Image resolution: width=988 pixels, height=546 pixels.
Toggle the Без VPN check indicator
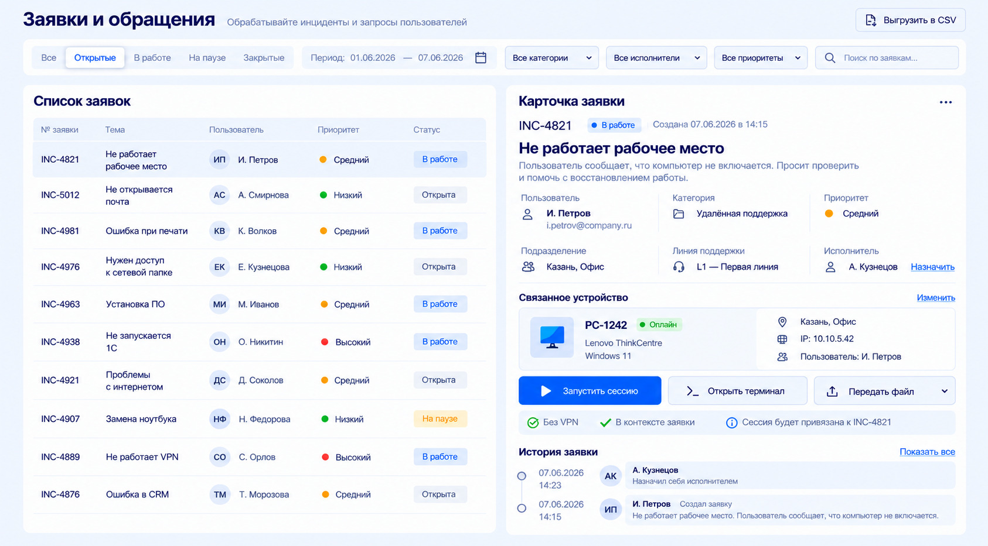(x=533, y=423)
